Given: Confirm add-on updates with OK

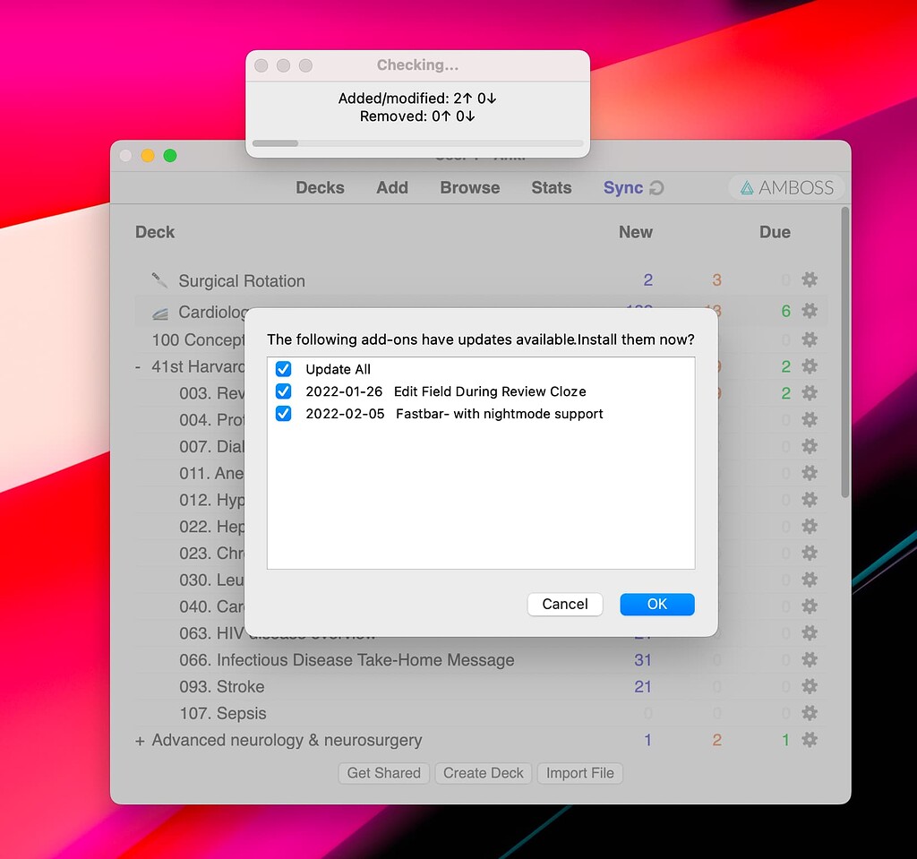Looking at the screenshot, I should (656, 605).
